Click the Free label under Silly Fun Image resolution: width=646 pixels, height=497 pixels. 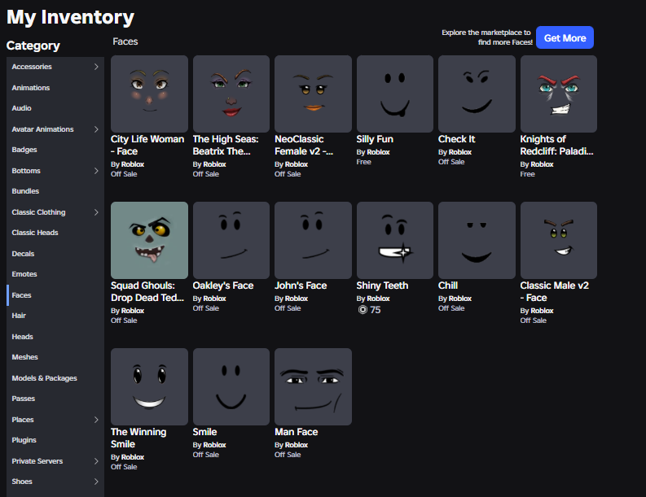pyautogui.click(x=364, y=162)
